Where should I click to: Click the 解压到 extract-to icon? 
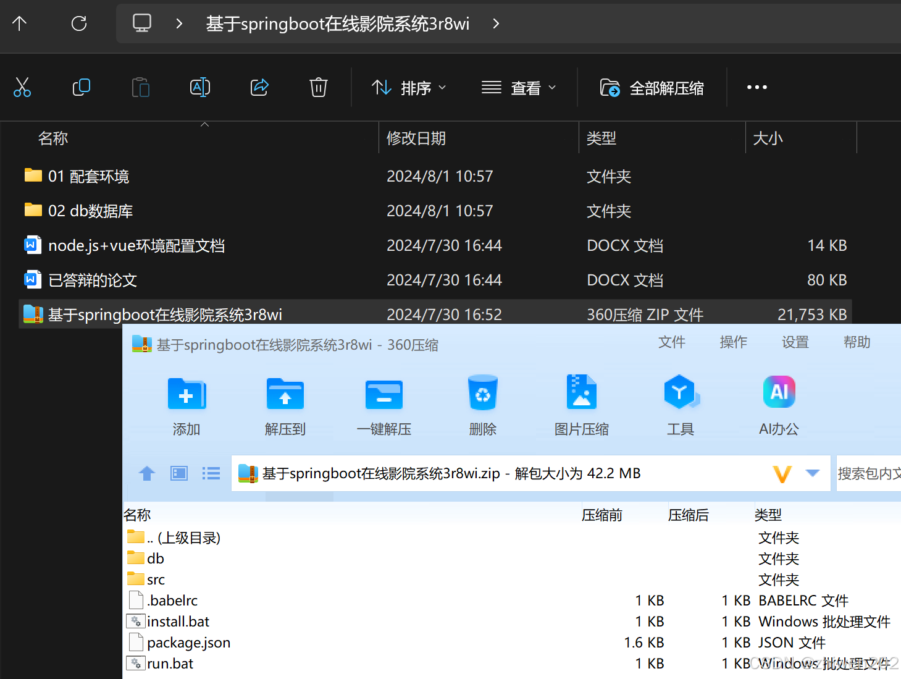tap(285, 405)
